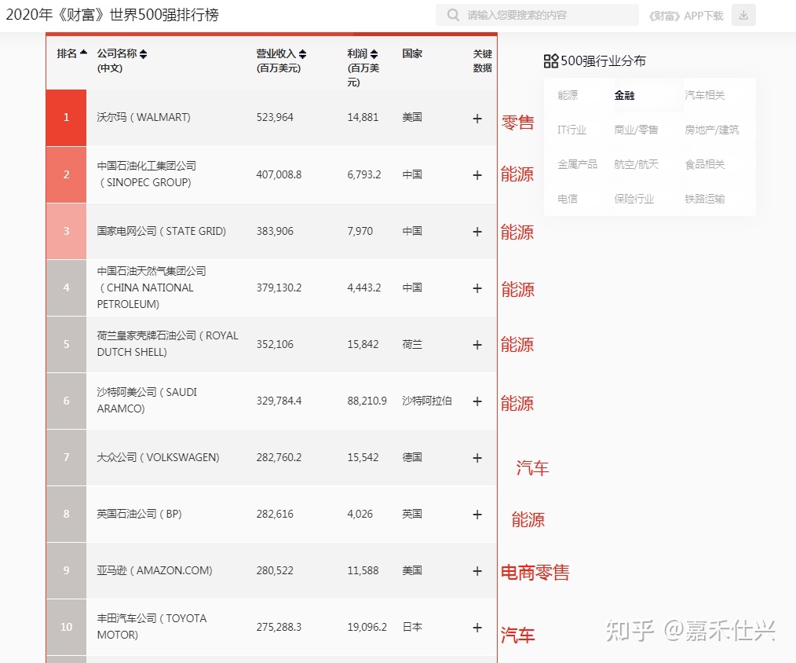Open the 《财富》APP下载 link
This screenshot has width=796, height=663.
[x=686, y=16]
